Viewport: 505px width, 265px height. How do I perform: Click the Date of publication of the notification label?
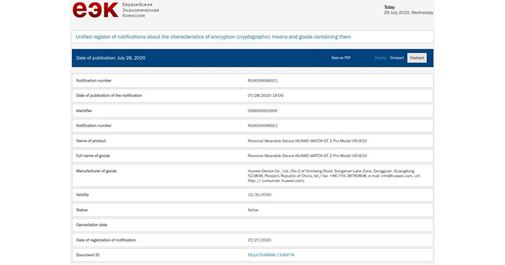point(109,96)
